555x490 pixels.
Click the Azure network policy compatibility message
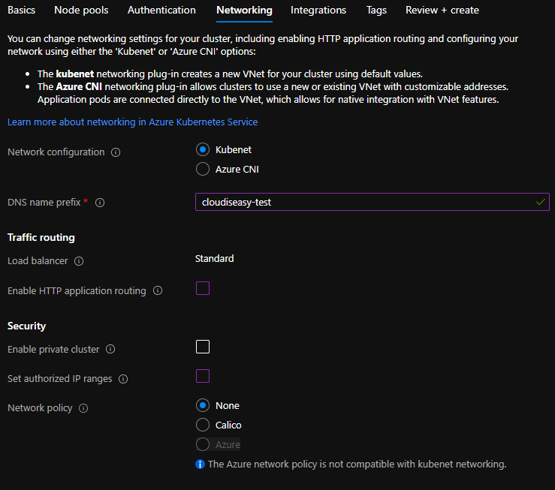(357, 464)
